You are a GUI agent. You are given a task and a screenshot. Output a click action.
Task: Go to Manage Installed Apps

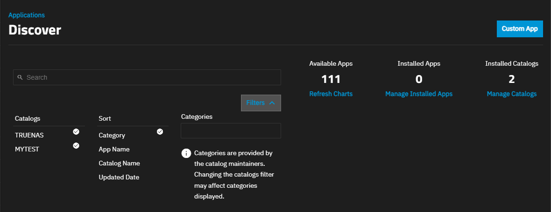coord(418,94)
